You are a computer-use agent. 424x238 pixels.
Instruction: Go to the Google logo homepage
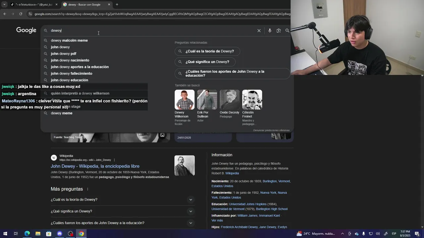[x=26, y=30]
